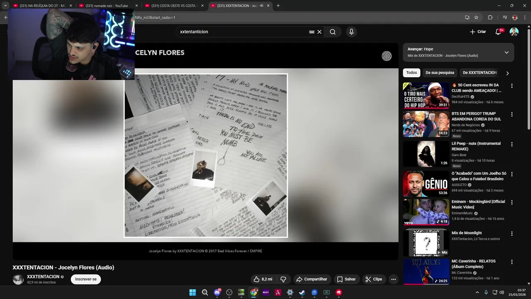Close the nomade raiz tab
This screenshot has width=531, height=299.
136,5
